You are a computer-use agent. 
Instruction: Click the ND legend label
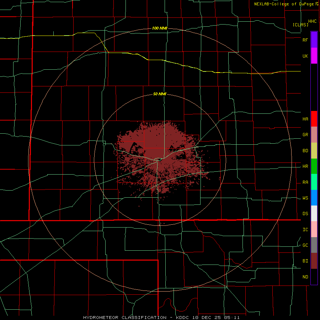pyautogui.click(x=305, y=277)
